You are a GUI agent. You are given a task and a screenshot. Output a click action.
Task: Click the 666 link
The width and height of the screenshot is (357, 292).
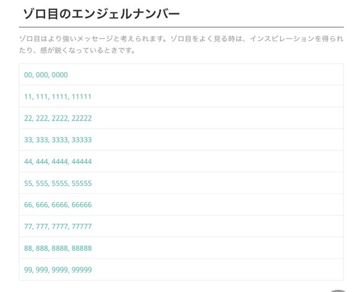[42, 205]
